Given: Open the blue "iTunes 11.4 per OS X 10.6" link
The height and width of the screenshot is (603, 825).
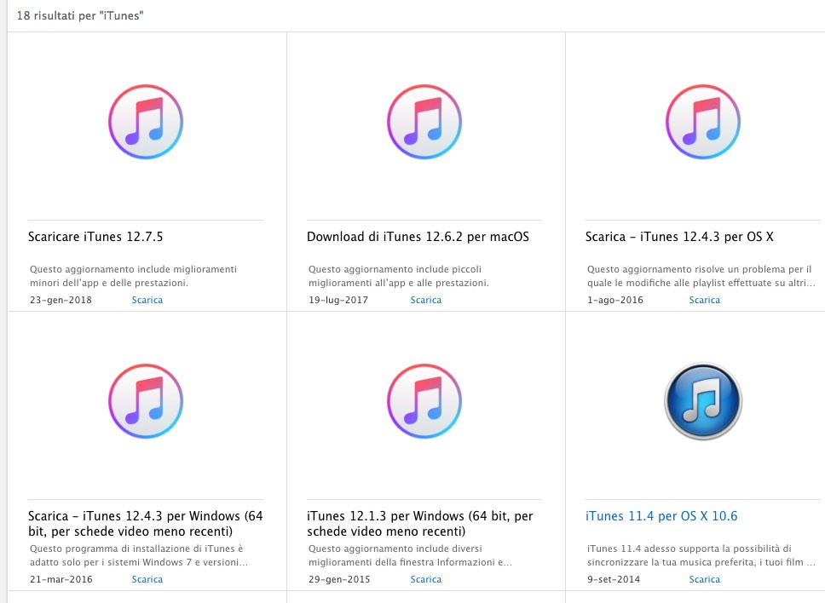Looking at the screenshot, I should coord(661,516).
